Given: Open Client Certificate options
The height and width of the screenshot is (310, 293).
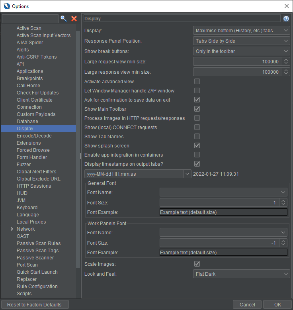Looking at the screenshot, I should point(35,100).
